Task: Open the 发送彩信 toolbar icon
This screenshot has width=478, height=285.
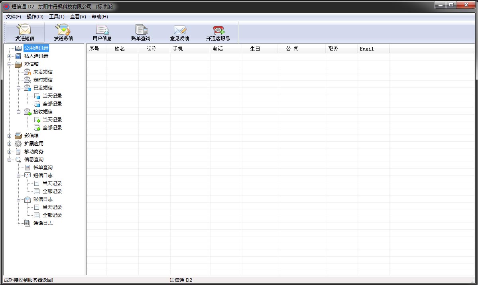Action: tap(63, 30)
